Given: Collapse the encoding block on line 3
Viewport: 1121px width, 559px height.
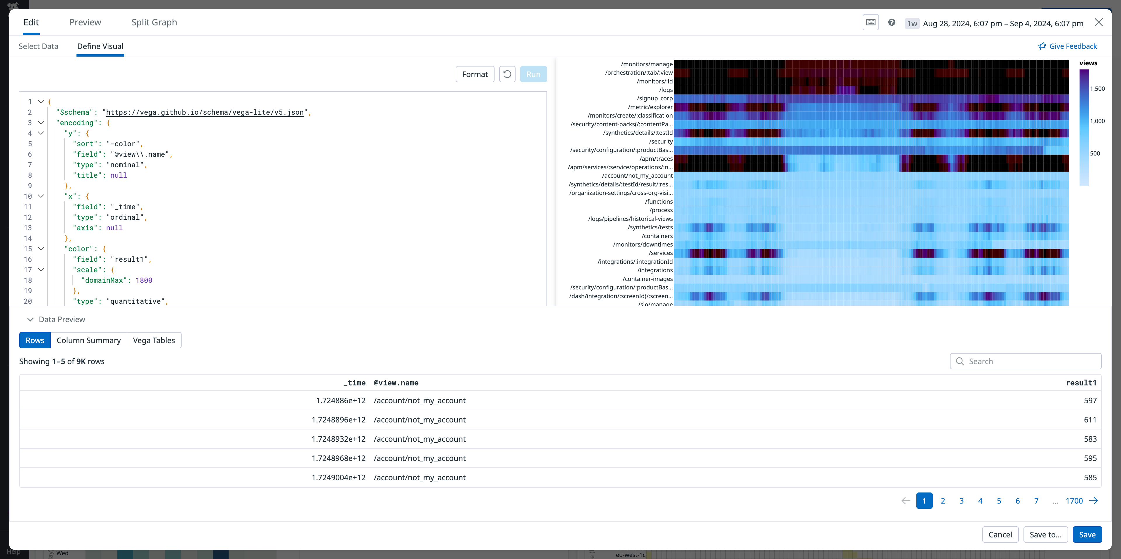Looking at the screenshot, I should [x=41, y=123].
